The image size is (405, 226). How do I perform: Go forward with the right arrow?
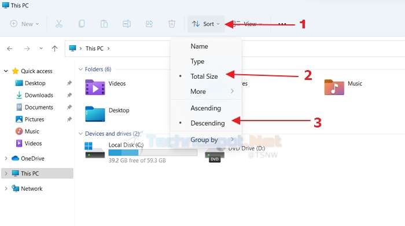tap(27, 49)
